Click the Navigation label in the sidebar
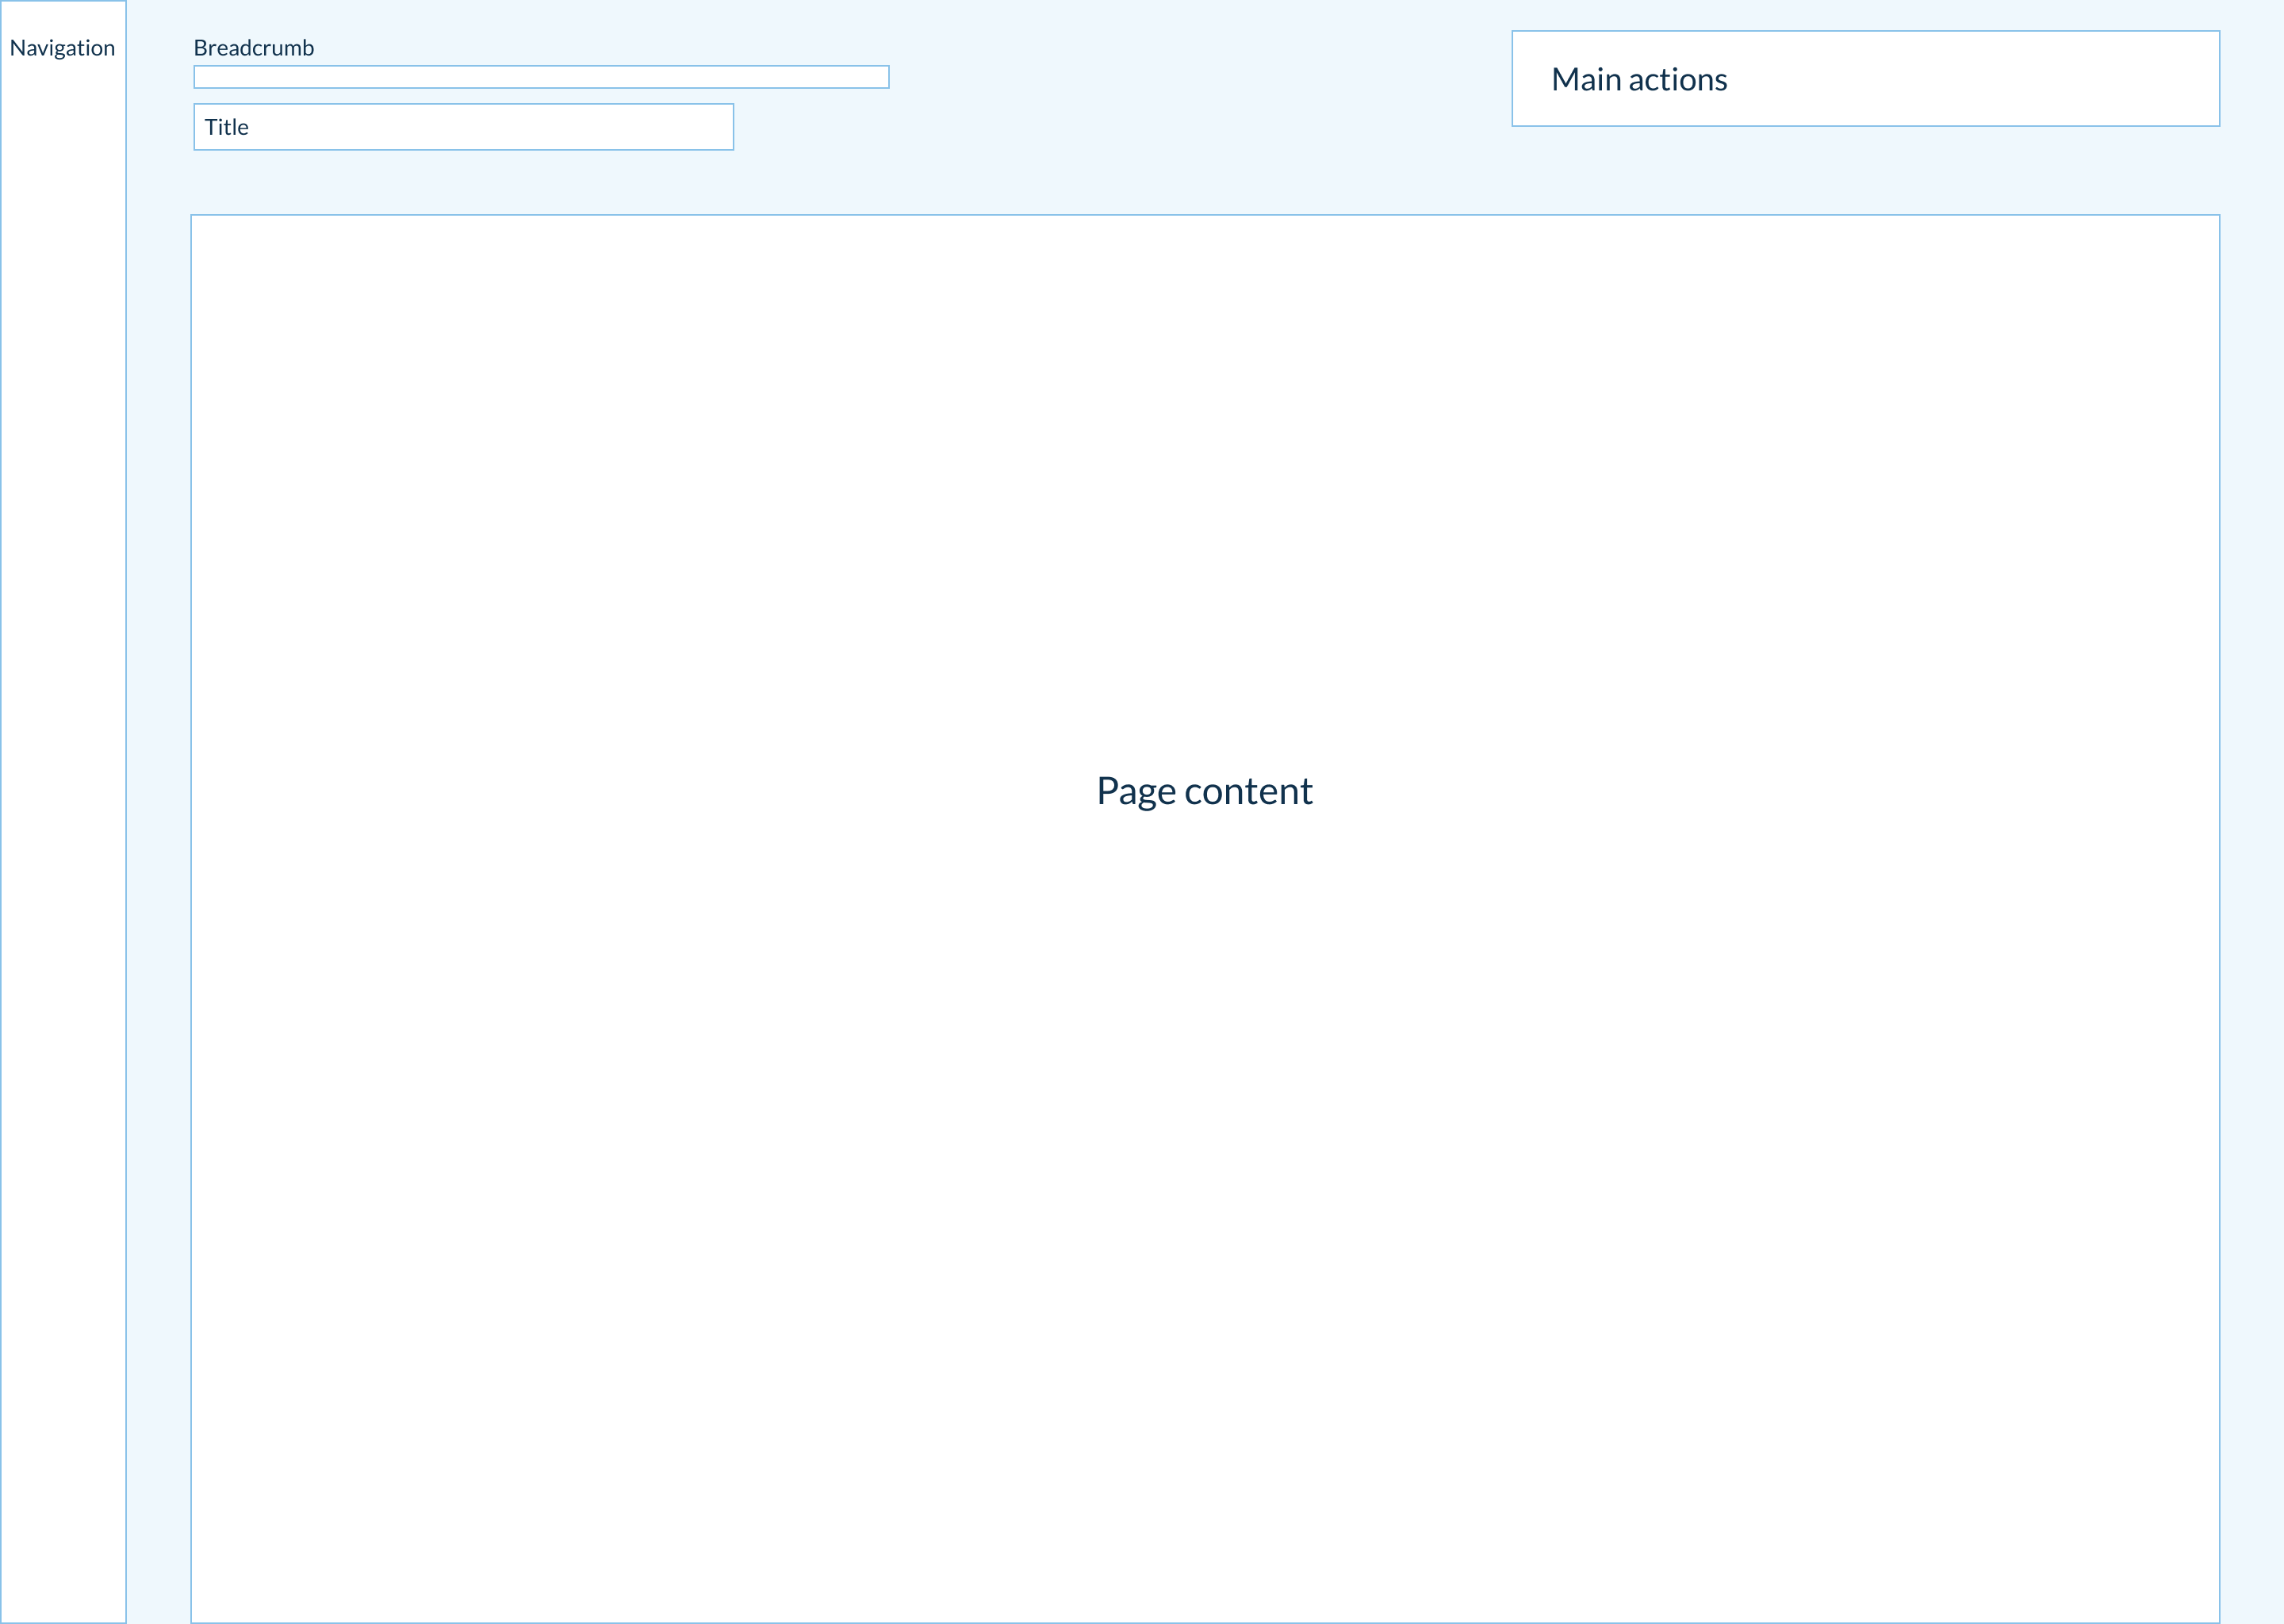The height and width of the screenshot is (1624, 2284). point(62,48)
